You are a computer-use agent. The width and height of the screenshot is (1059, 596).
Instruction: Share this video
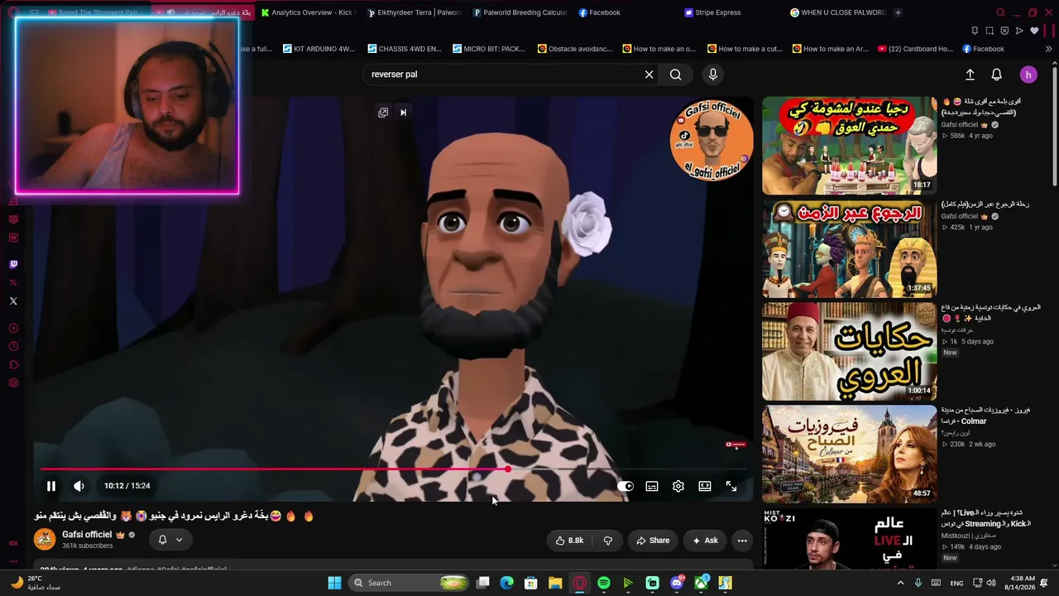click(x=652, y=541)
